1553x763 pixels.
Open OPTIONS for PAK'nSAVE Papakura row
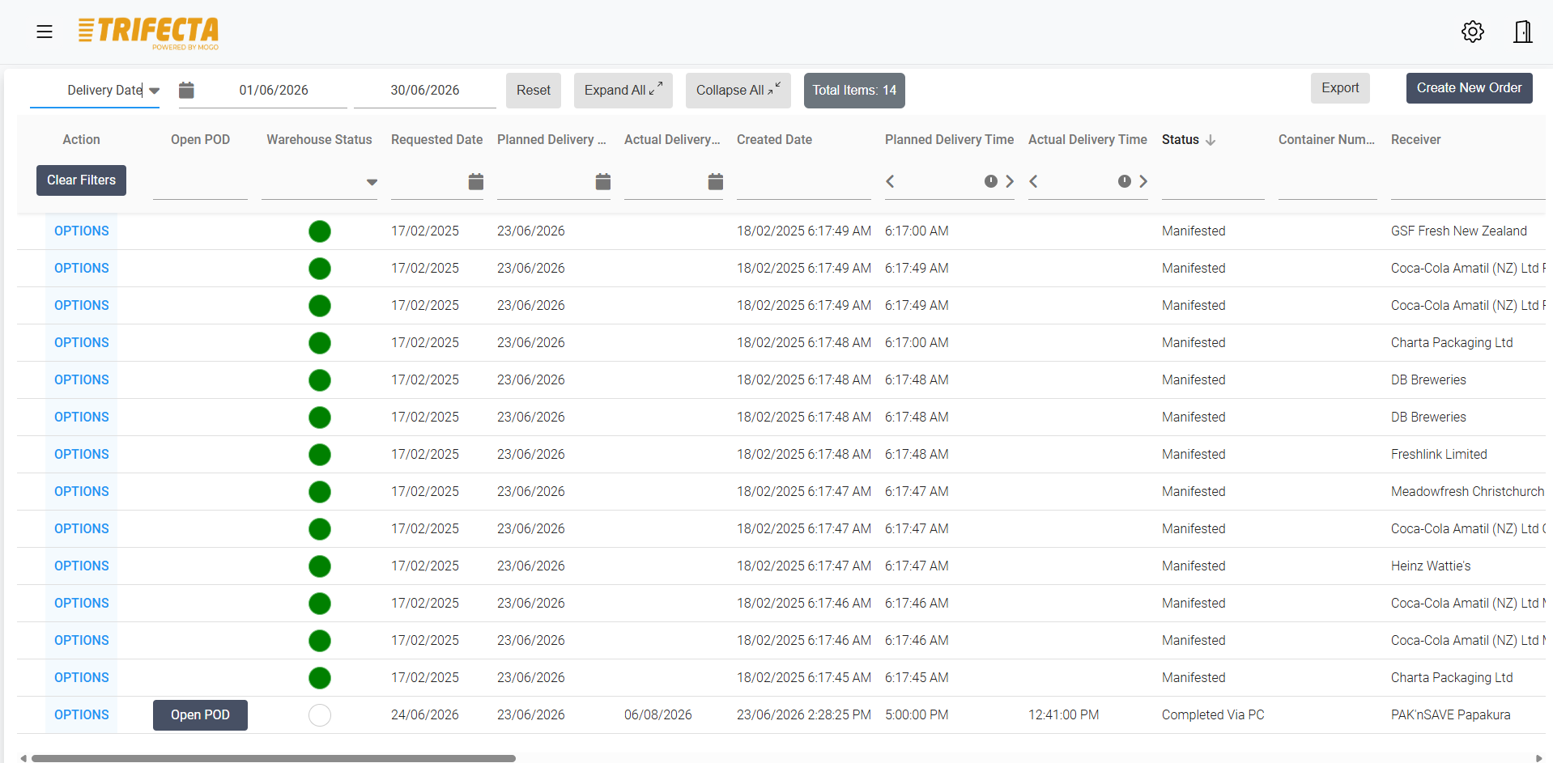pyautogui.click(x=82, y=715)
